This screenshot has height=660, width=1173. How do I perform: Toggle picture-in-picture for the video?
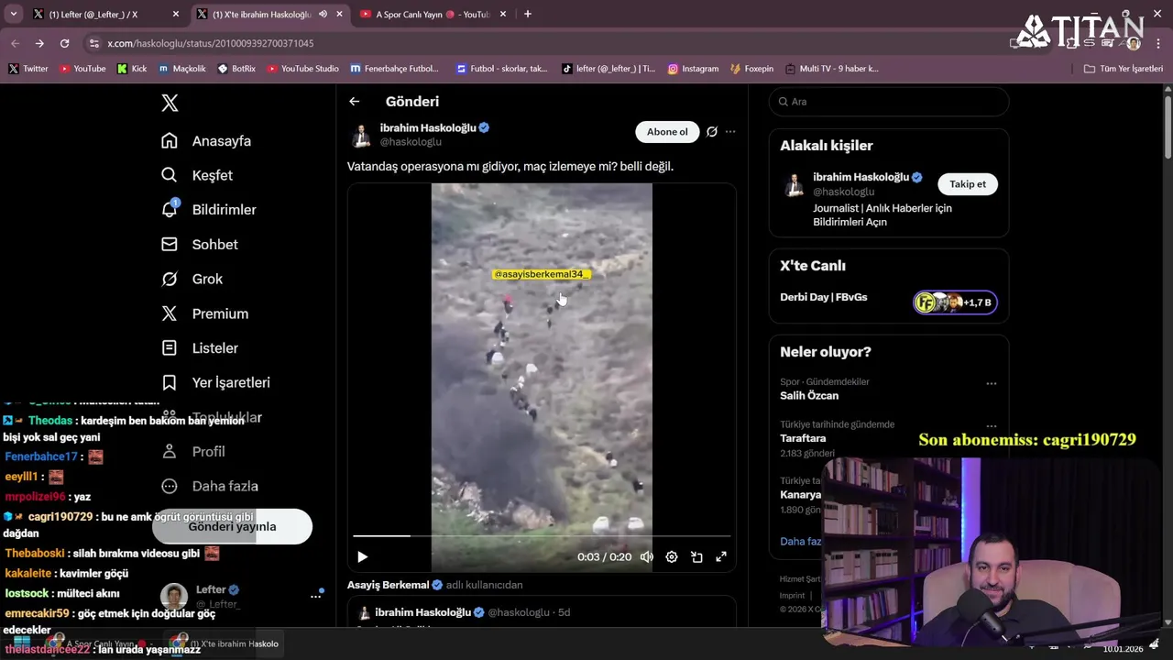click(696, 556)
